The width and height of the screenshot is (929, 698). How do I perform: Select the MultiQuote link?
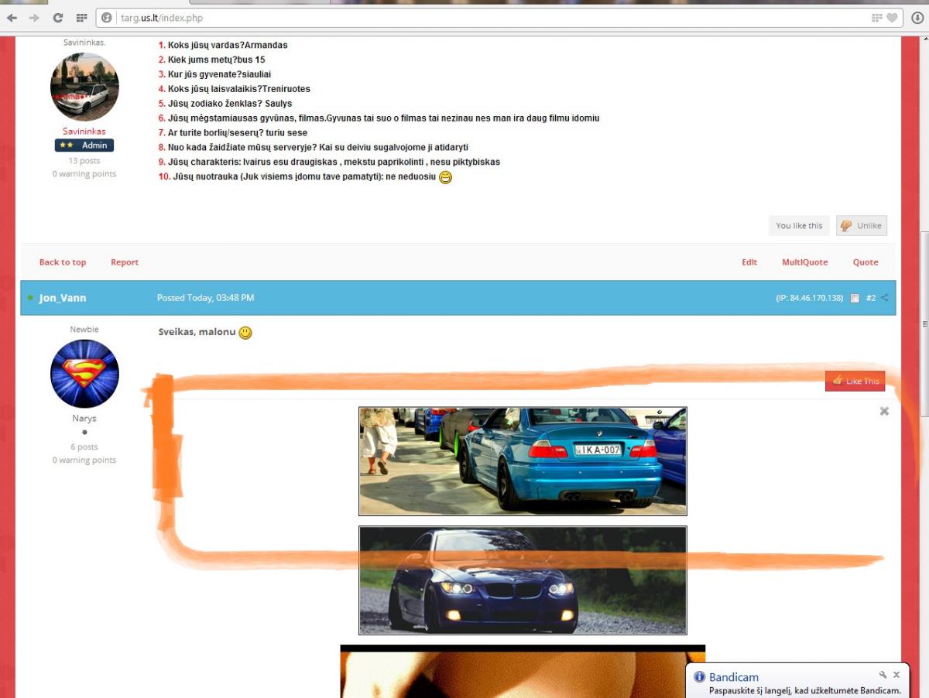[x=804, y=262]
